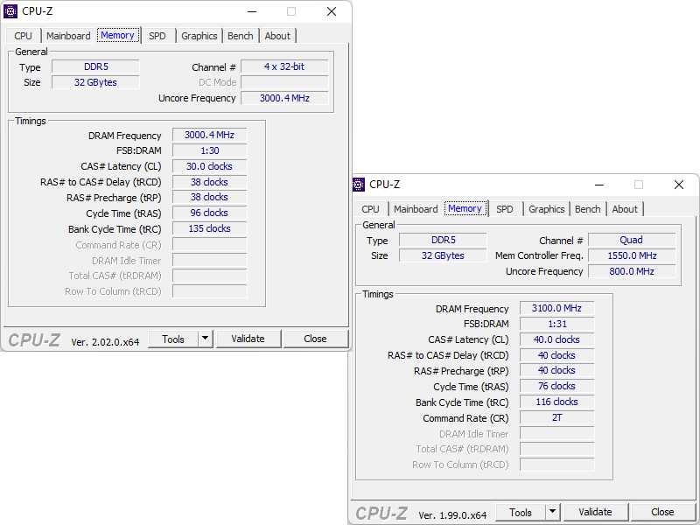
Task: Select the Memory tab in the 2.02.0 window
Action: [x=118, y=35]
